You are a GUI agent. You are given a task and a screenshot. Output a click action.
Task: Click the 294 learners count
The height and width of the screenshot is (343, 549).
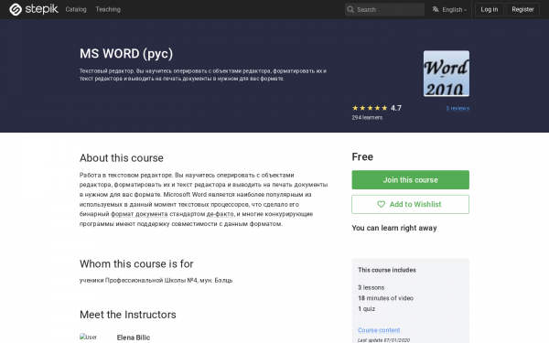(x=367, y=118)
